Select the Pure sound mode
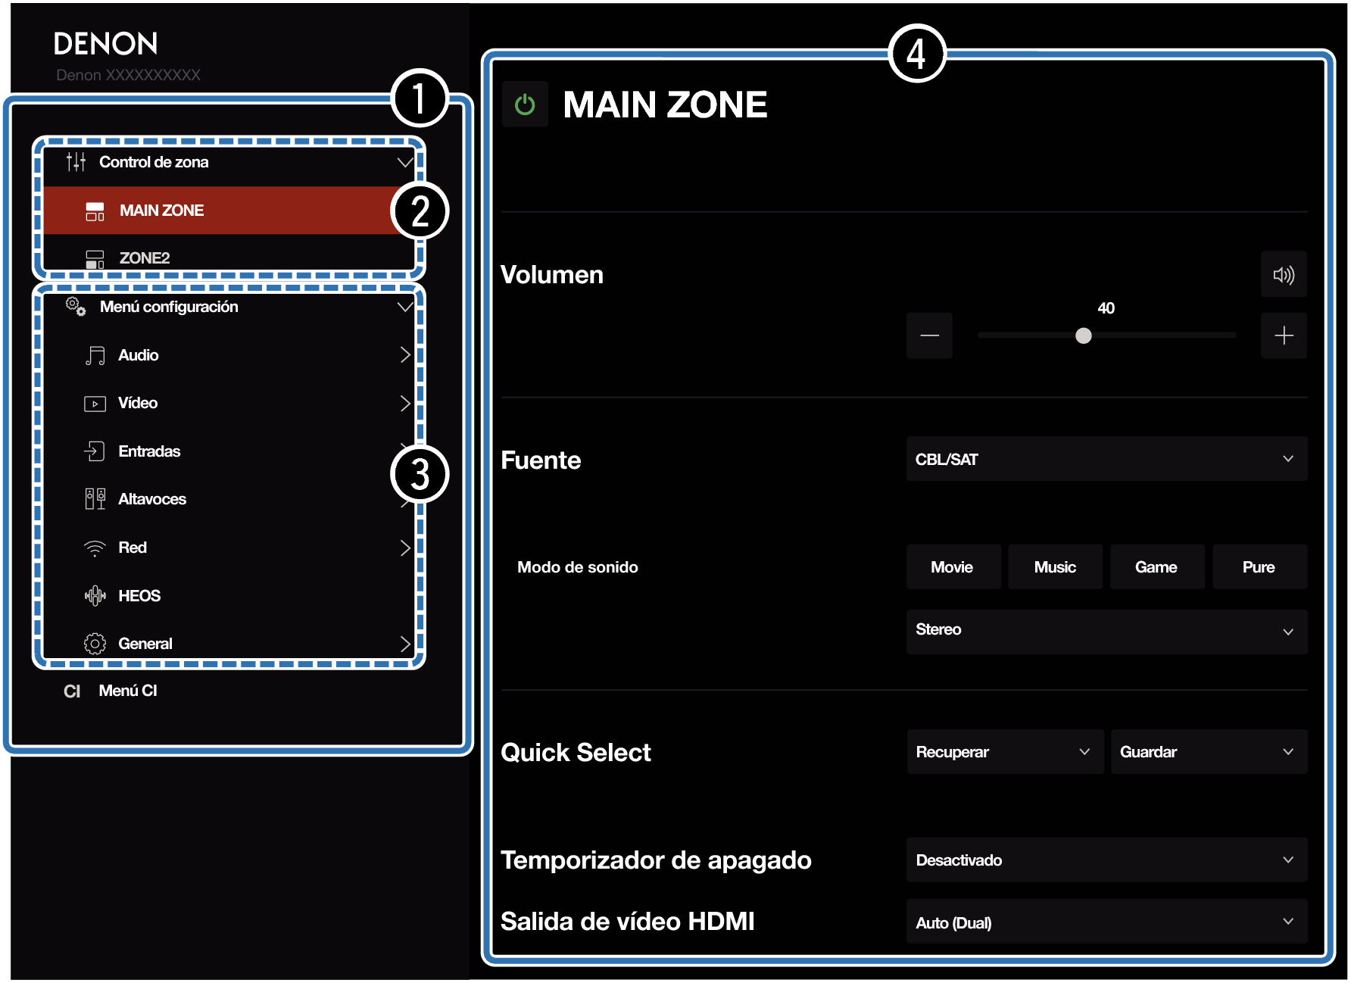Image resolution: width=1351 pixels, height=983 pixels. pos(1259,567)
